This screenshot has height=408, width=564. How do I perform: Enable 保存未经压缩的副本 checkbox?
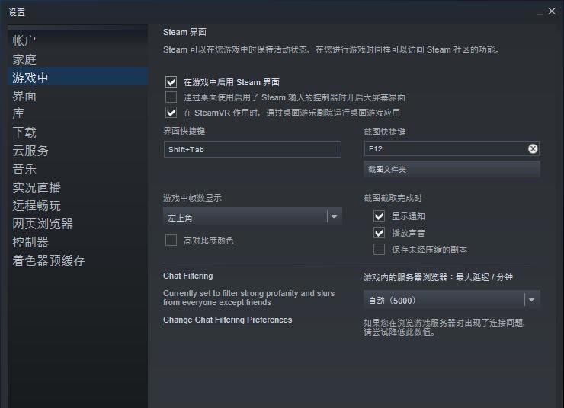[x=379, y=249]
